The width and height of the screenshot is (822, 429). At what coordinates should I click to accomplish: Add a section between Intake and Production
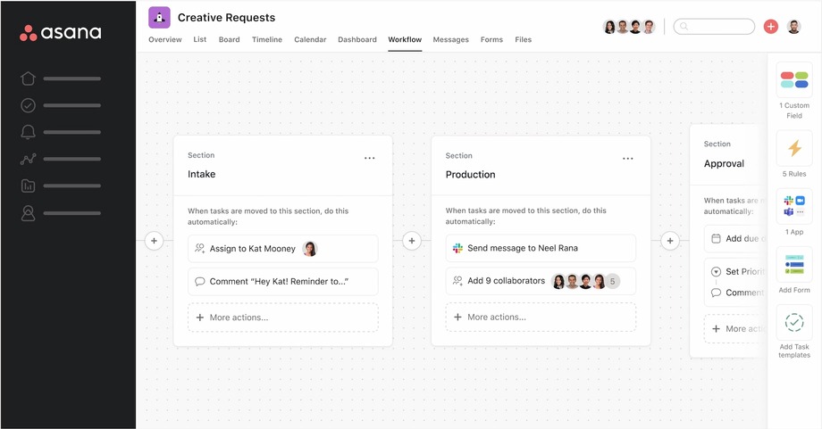412,241
